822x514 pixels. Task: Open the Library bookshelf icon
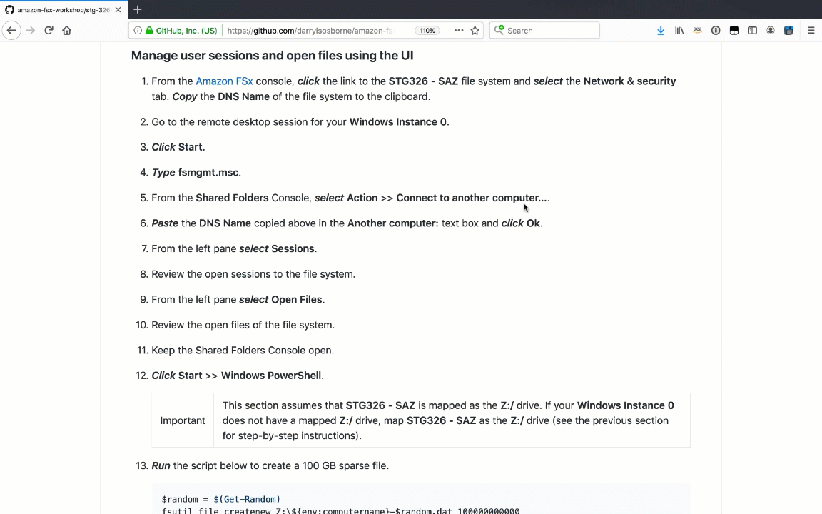[x=679, y=31]
